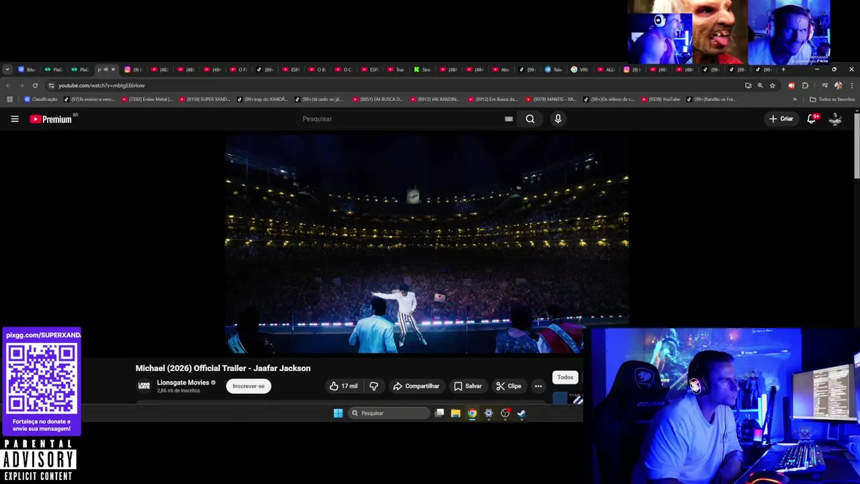The image size is (860, 484).
Task: Open Steam from taskbar
Action: point(521,413)
